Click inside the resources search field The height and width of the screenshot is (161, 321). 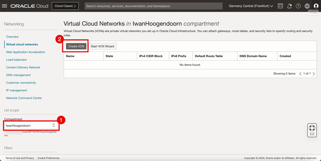pos(153,6)
